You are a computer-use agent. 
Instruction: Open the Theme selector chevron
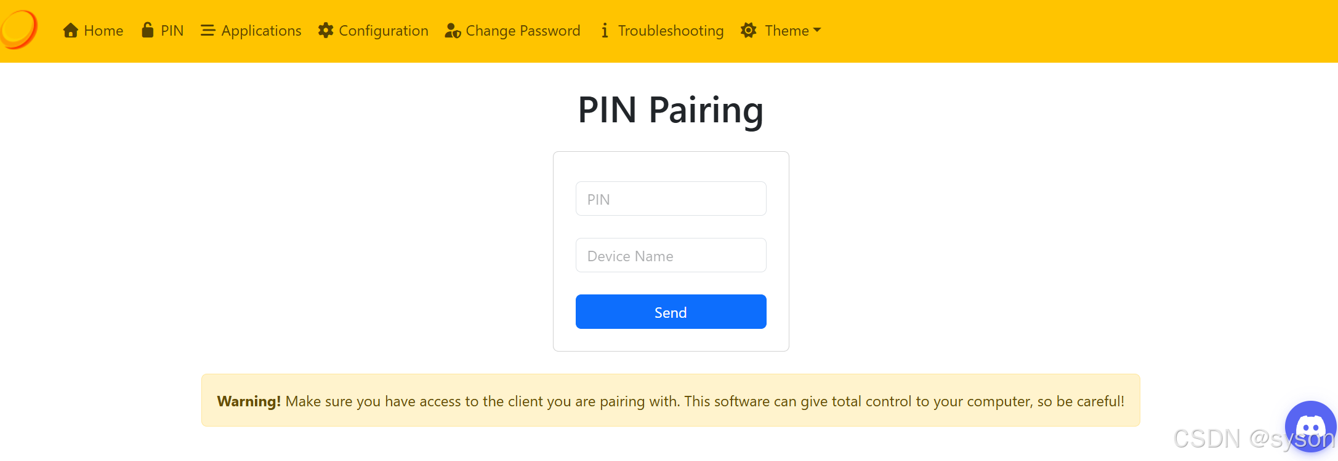[818, 30]
